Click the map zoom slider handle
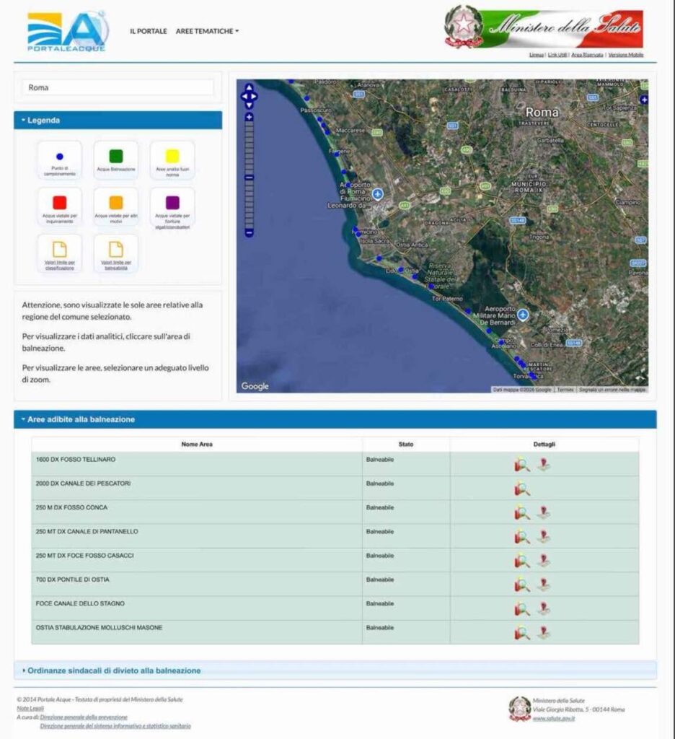675x739 pixels. coord(250,178)
